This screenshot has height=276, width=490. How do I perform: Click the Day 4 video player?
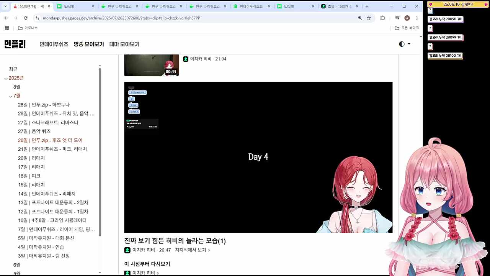[258, 157]
